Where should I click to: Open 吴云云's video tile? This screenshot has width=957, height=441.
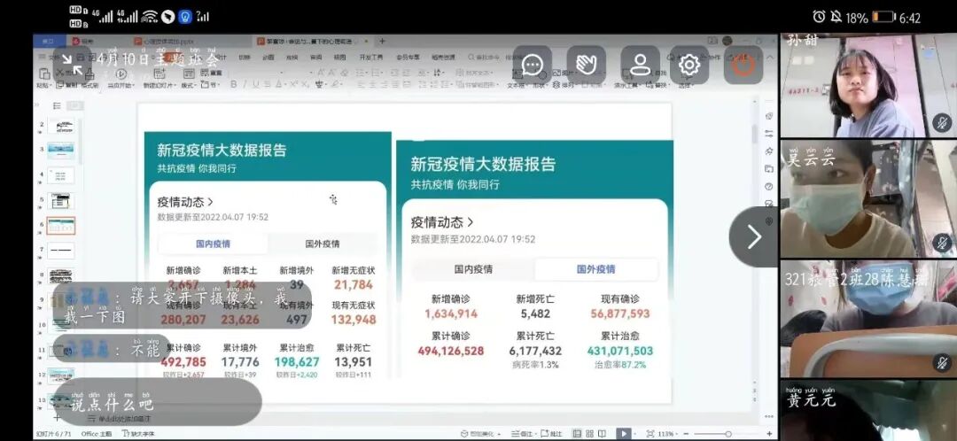[868, 199]
